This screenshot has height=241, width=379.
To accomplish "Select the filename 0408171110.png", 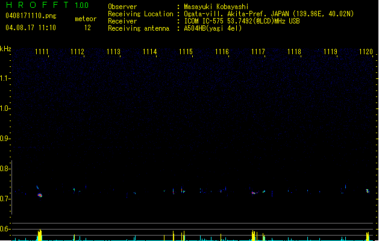I will click(31, 16).
